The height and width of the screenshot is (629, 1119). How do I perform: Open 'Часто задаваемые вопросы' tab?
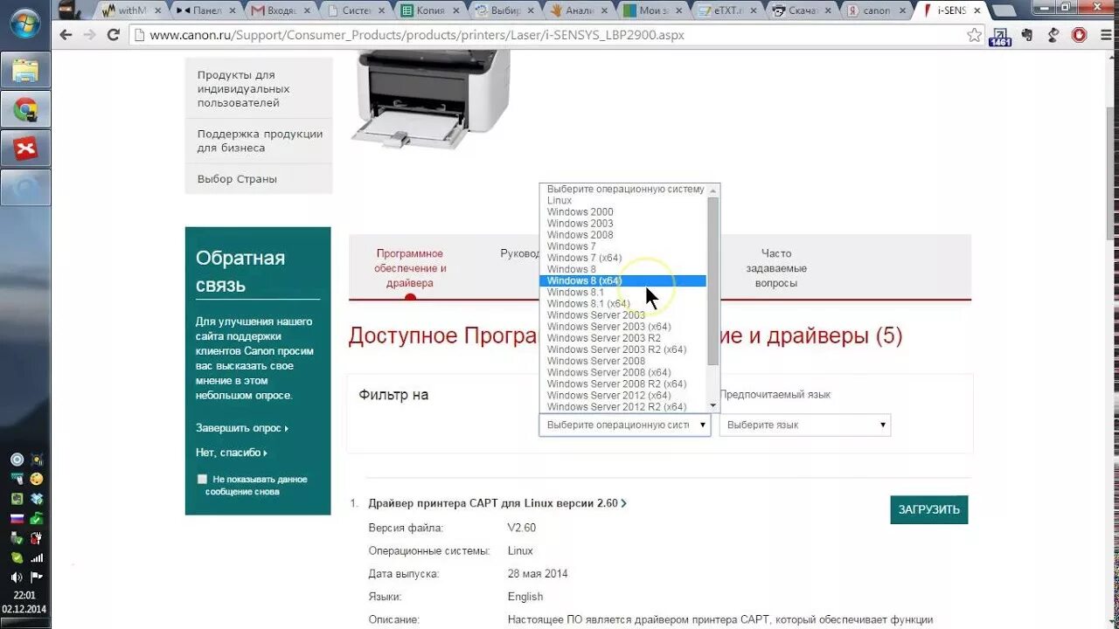coord(775,268)
